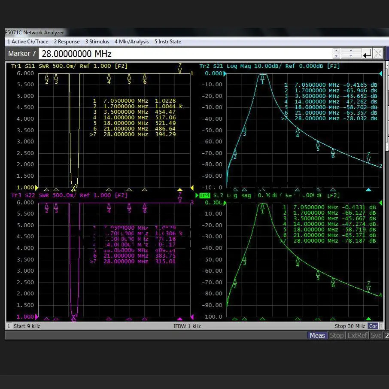Click the channel 1 box before Start
This screenshot has width=389, height=389.
click(x=9, y=326)
